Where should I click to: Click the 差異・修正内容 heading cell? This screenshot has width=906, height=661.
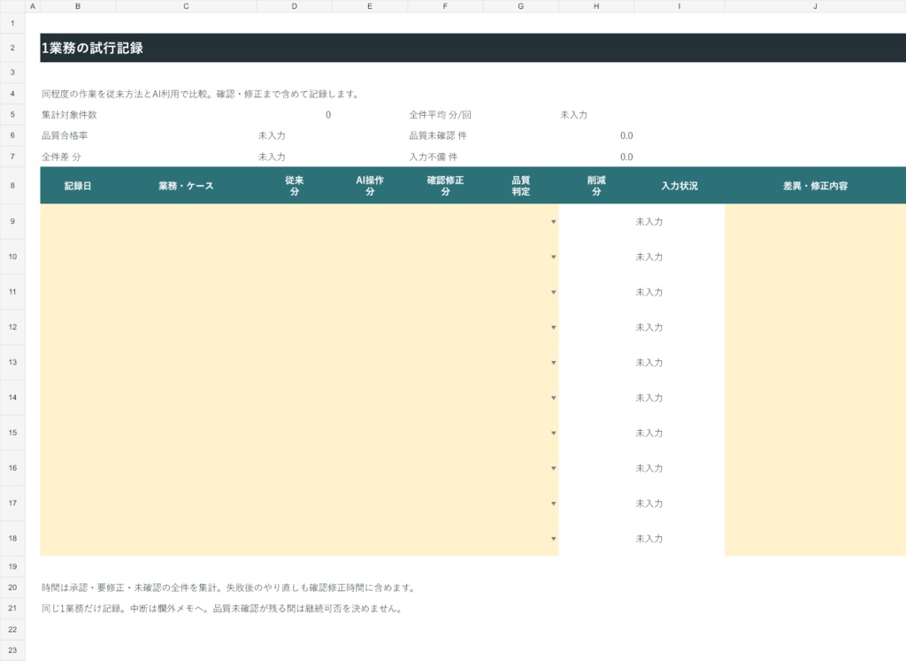tap(815, 186)
